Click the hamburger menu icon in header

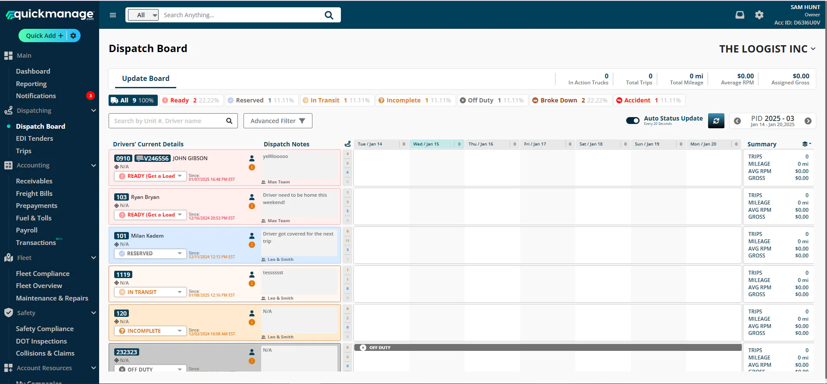click(113, 15)
